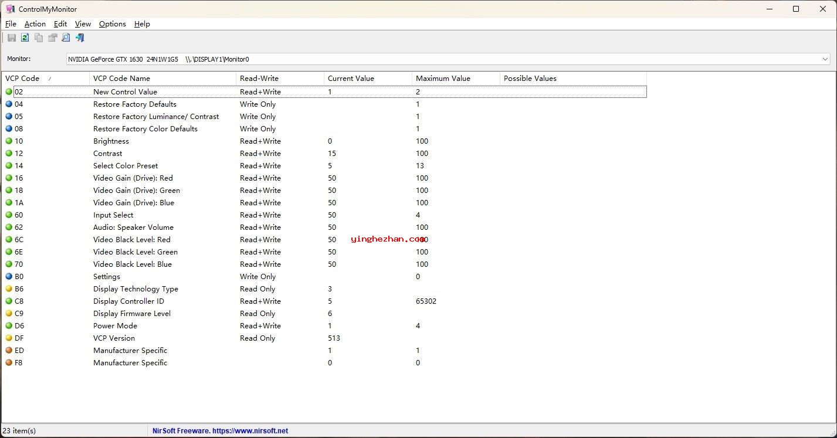Image resolution: width=837 pixels, height=438 pixels.
Task: Click the Copy Selected Items toolbar icon
Action: pyautogui.click(x=39, y=38)
